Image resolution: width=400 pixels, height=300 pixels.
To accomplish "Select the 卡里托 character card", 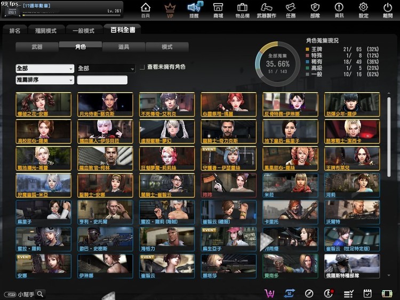I will 290,212.
